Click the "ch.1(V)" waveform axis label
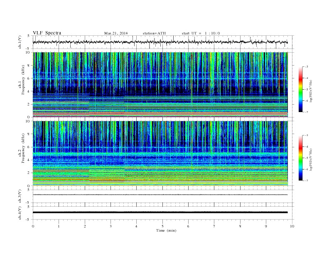Viewport: 329px width, 254px height. pyautogui.click(x=20, y=42)
